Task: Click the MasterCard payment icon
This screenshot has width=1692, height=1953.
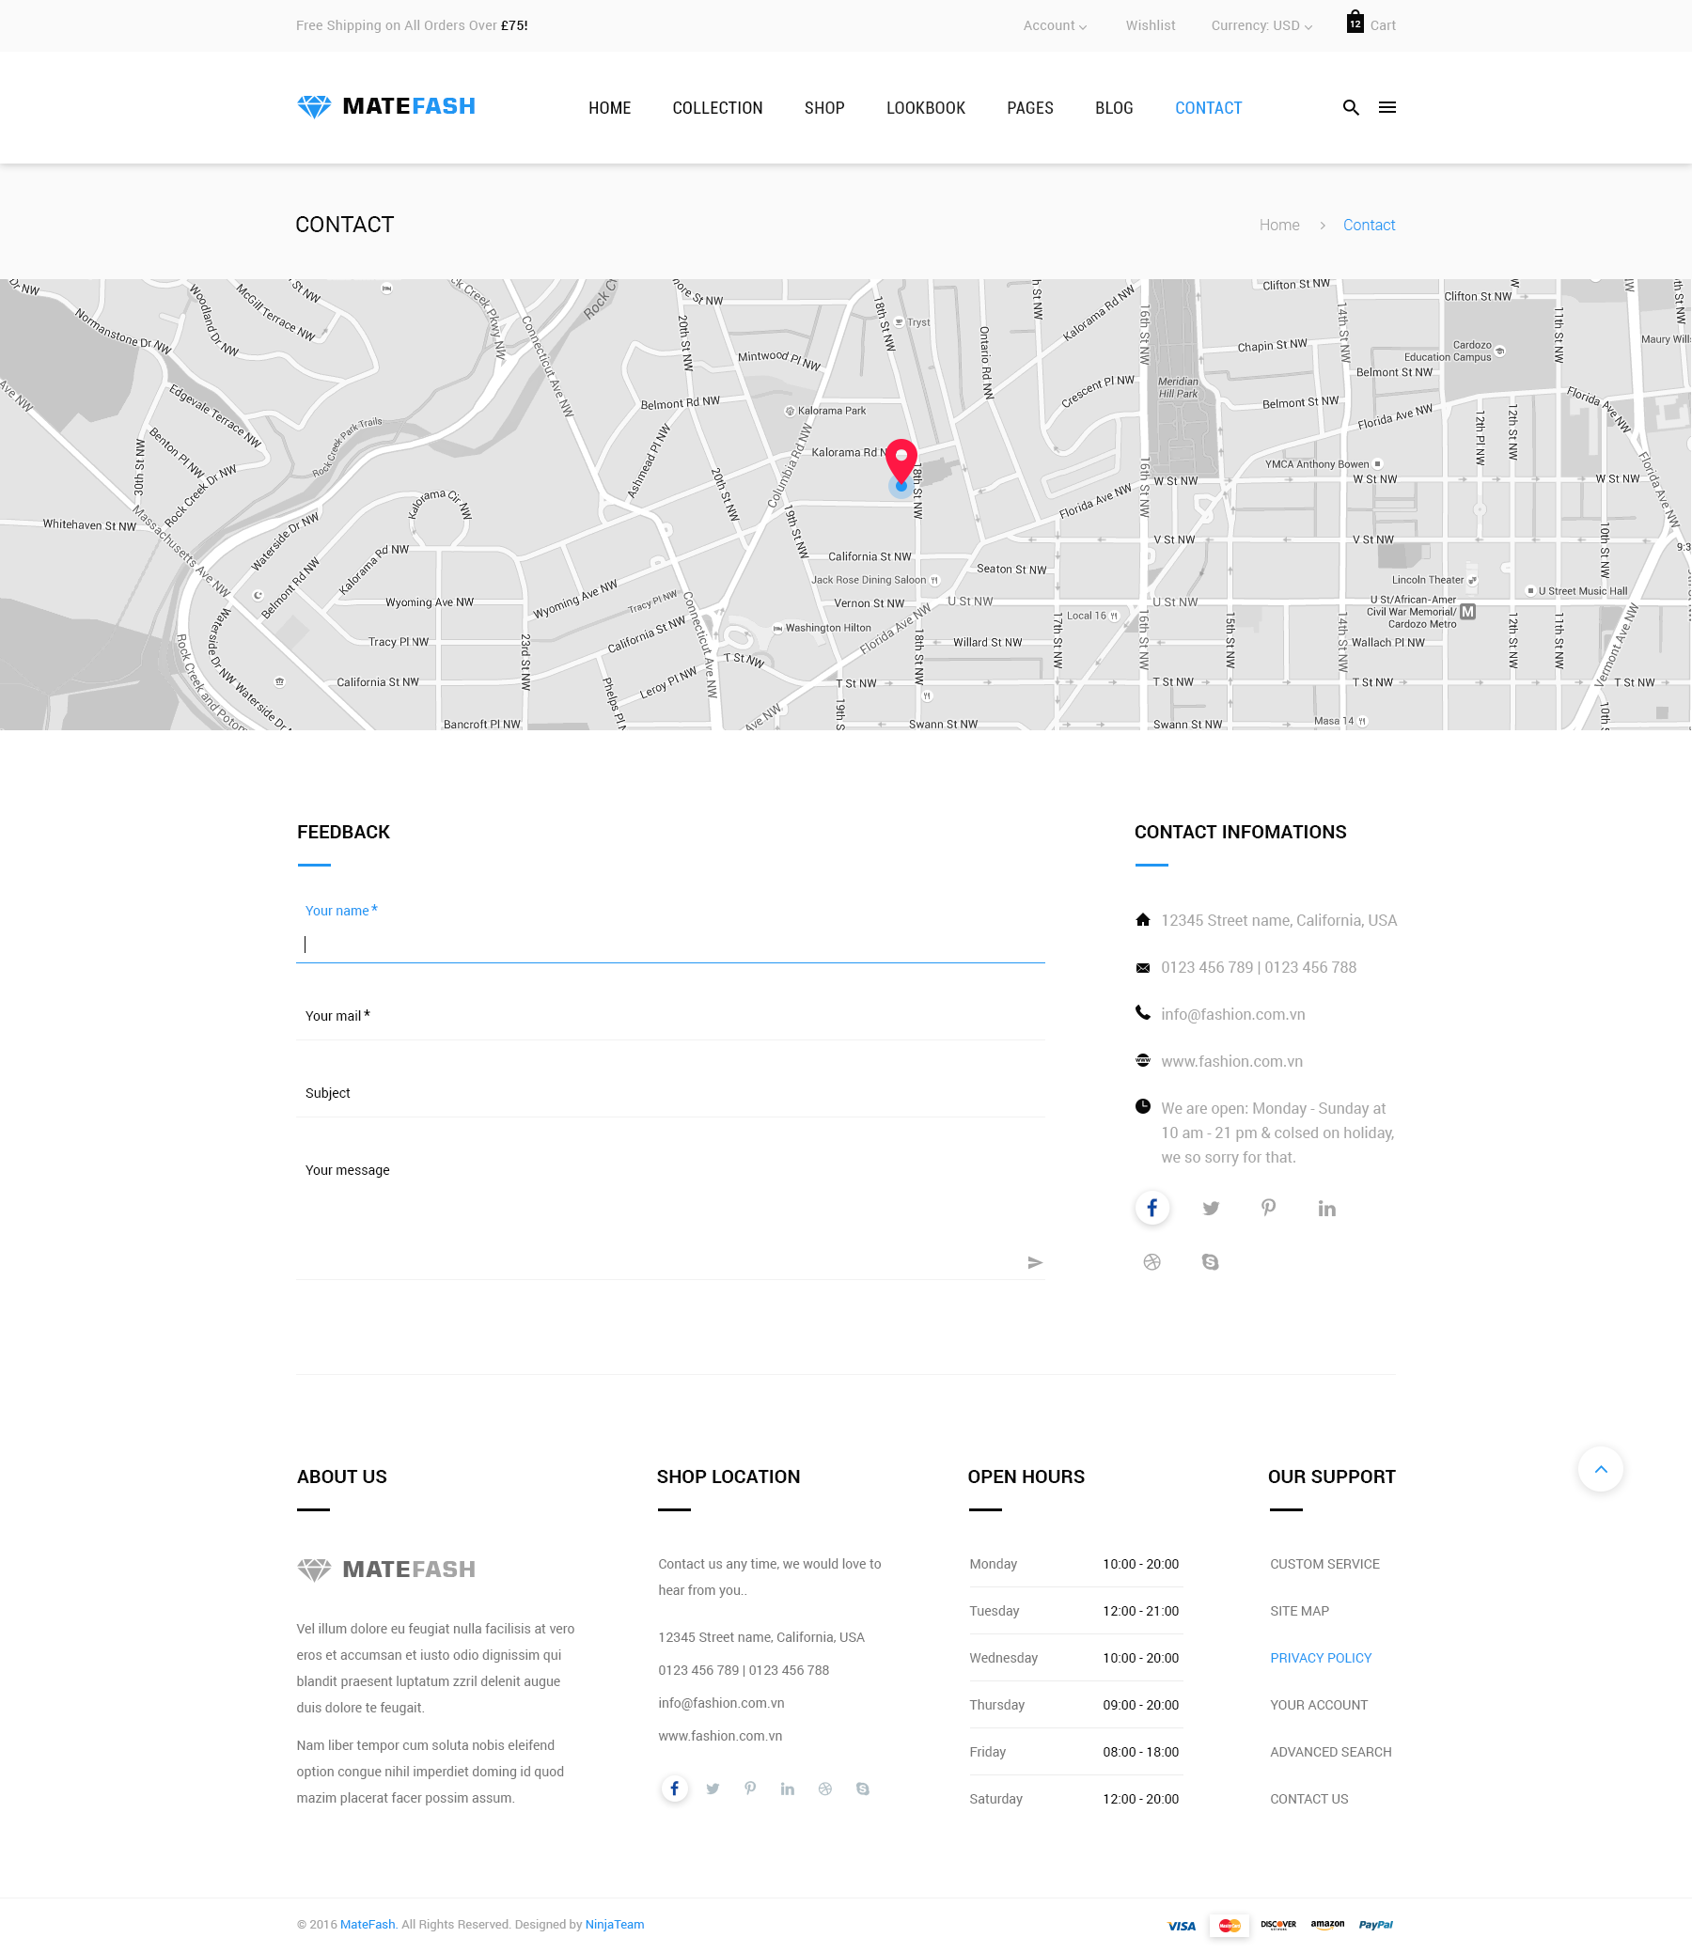Action: [x=1230, y=1926]
